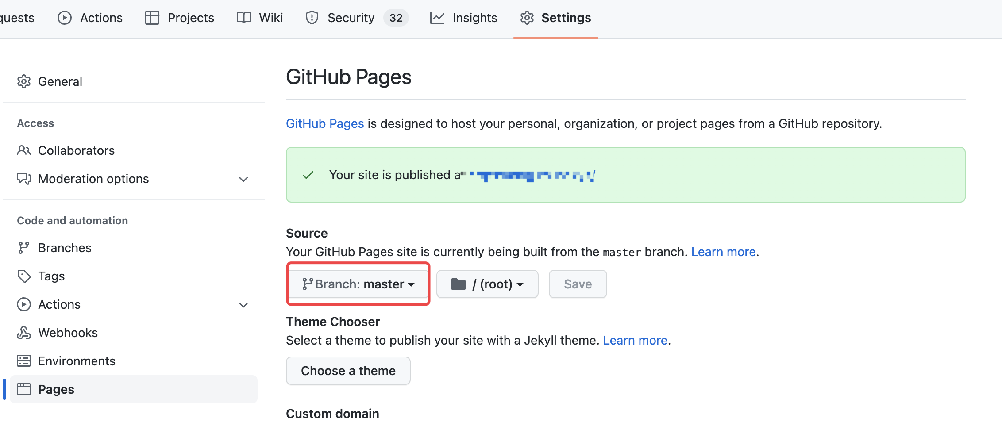Select Pages in the sidebar
This screenshot has height=422, width=1002.
pyautogui.click(x=134, y=389)
